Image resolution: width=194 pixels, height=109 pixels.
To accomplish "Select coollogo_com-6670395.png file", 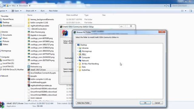I will tap(42, 38).
